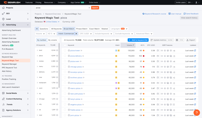Open Exclude keywords dropdown

[x=124, y=34]
